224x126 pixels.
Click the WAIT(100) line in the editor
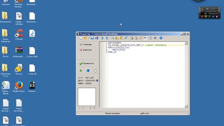tap(119, 50)
